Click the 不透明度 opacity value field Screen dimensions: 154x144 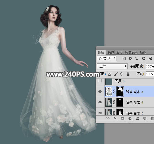tap(150, 66)
